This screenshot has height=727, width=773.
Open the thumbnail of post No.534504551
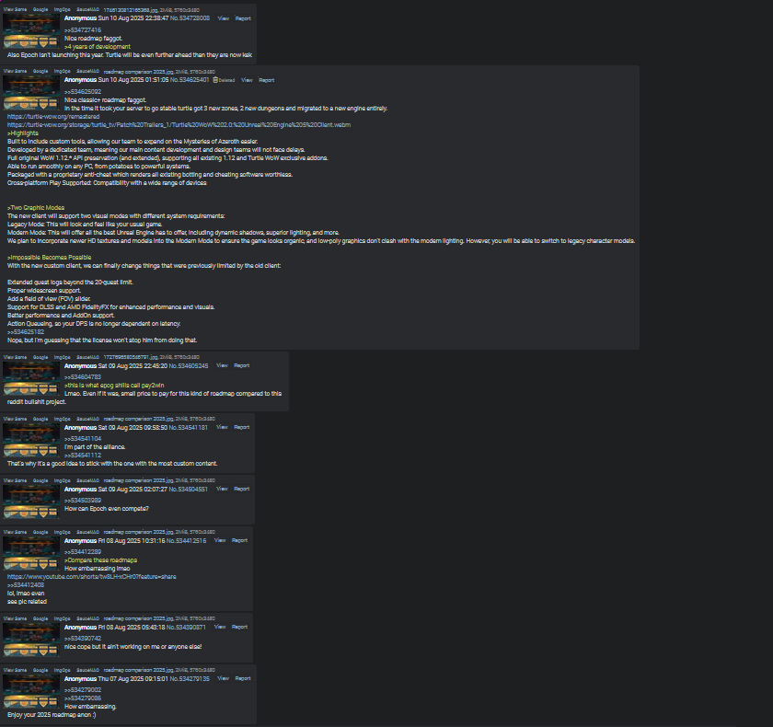[x=31, y=502]
